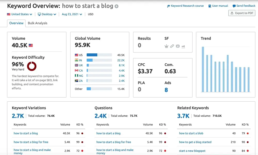Click the Export to PDF button
This screenshot has width=258, height=155.
point(241,13)
